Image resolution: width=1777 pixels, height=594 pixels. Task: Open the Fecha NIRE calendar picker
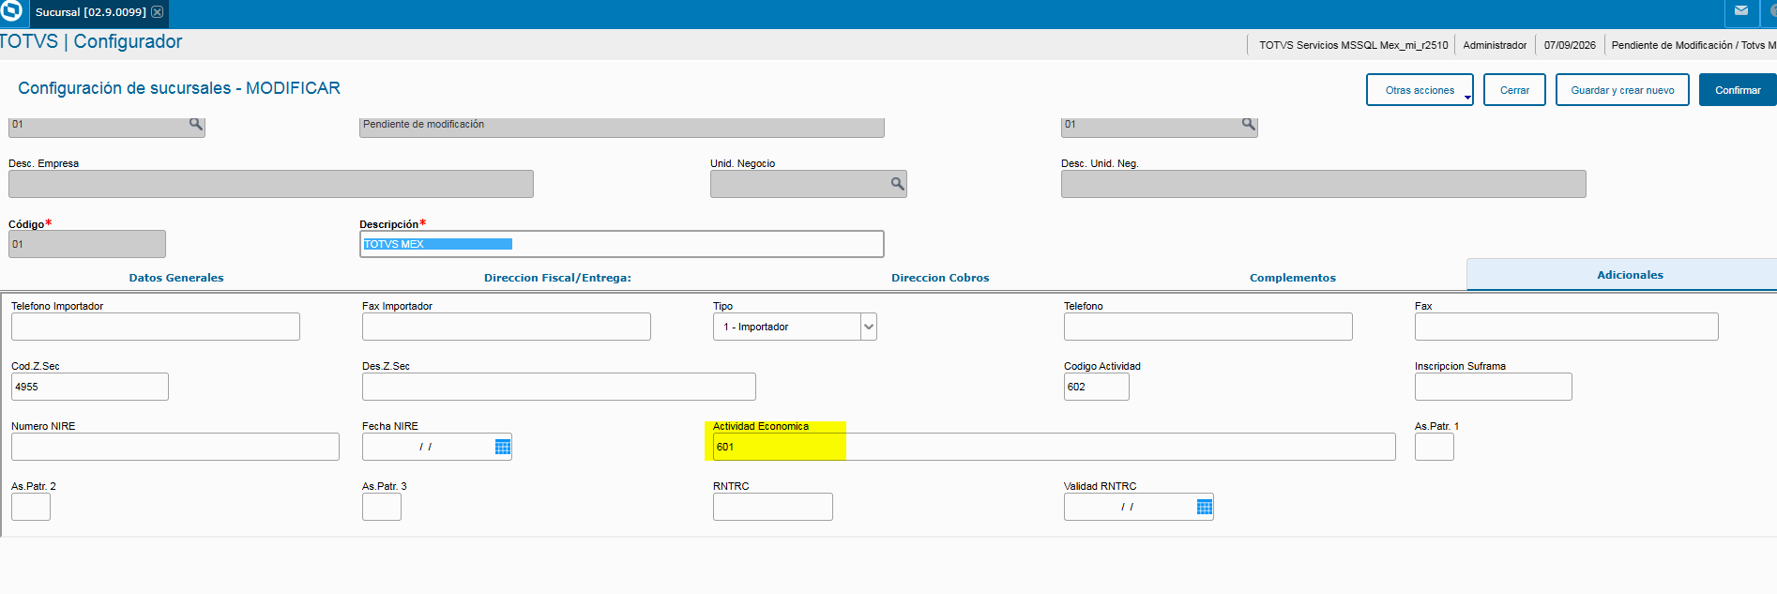click(503, 447)
